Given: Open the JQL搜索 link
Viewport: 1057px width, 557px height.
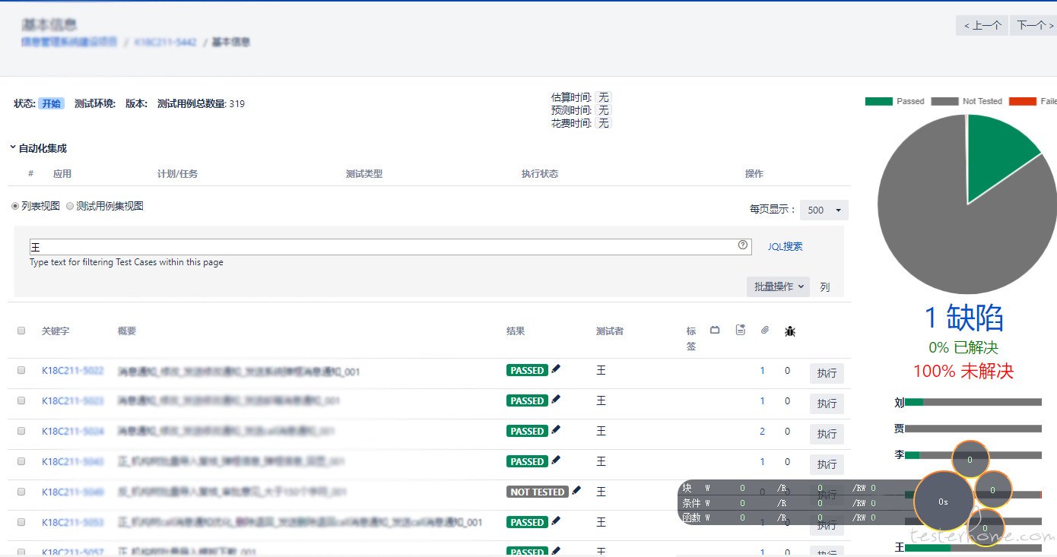Looking at the screenshot, I should pos(785,247).
